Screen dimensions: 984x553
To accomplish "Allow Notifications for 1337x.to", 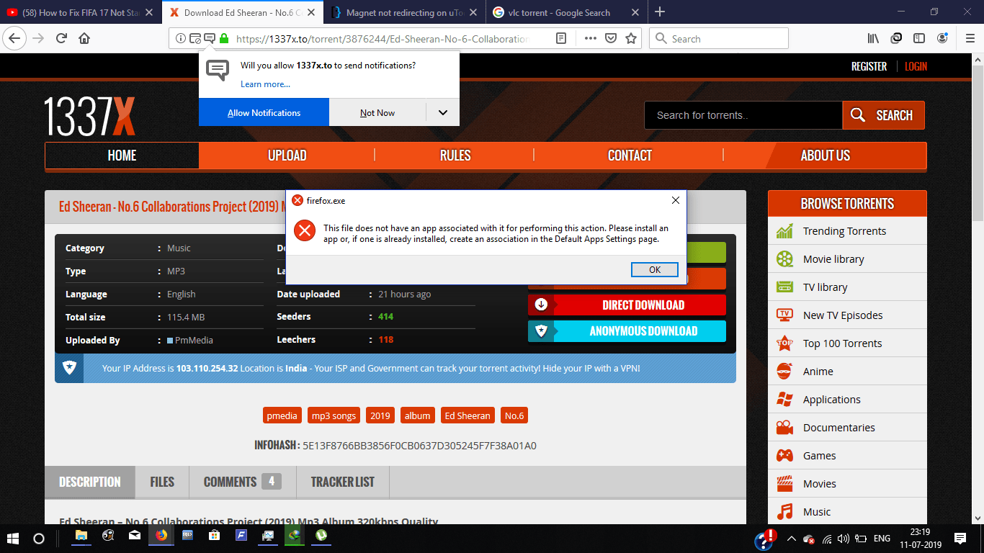I will click(264, 112).
